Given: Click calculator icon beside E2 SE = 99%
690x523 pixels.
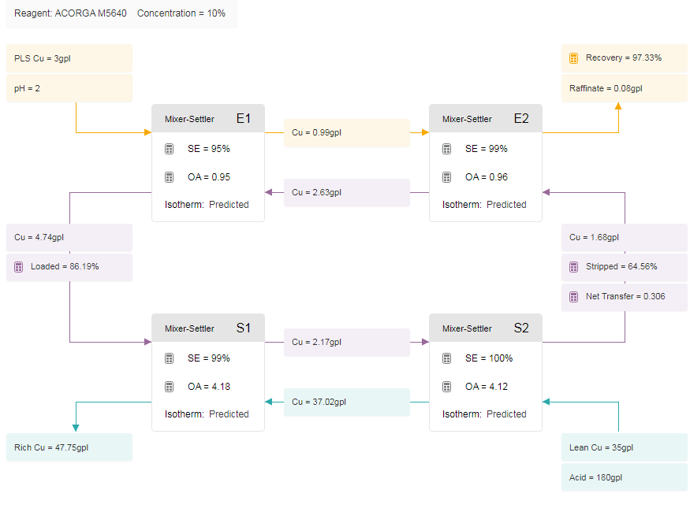Looking at the screenshot, I should [446, 149].
